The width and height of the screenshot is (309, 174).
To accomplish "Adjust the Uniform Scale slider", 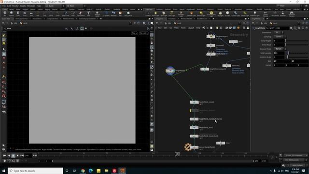I will [x=297, y=57].
